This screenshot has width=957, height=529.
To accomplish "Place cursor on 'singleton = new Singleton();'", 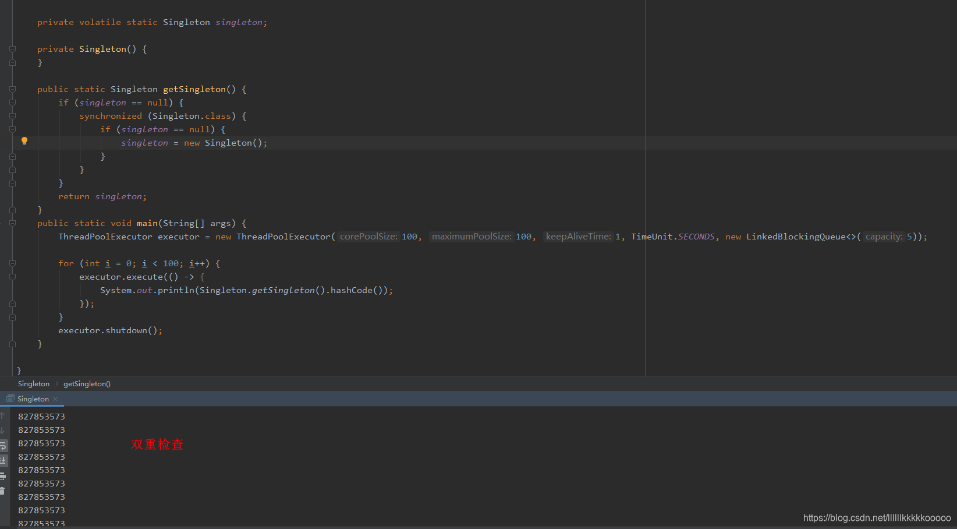I will [x=194, y=143].
